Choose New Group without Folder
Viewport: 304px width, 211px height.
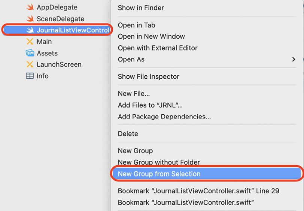point(159,162)
